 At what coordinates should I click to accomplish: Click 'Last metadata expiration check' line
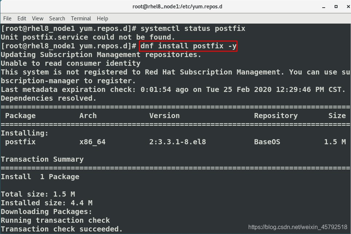tap(173, 89)
